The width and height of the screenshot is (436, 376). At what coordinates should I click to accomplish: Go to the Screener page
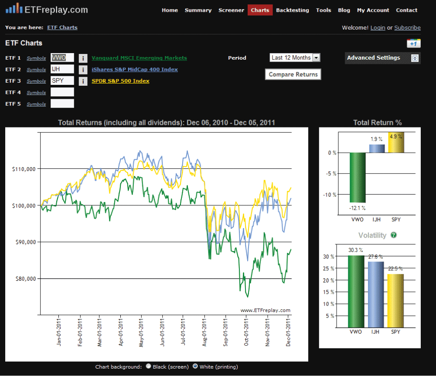231,10
